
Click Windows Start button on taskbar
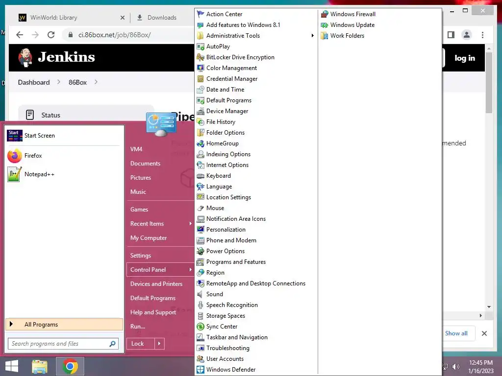point(12,366)
